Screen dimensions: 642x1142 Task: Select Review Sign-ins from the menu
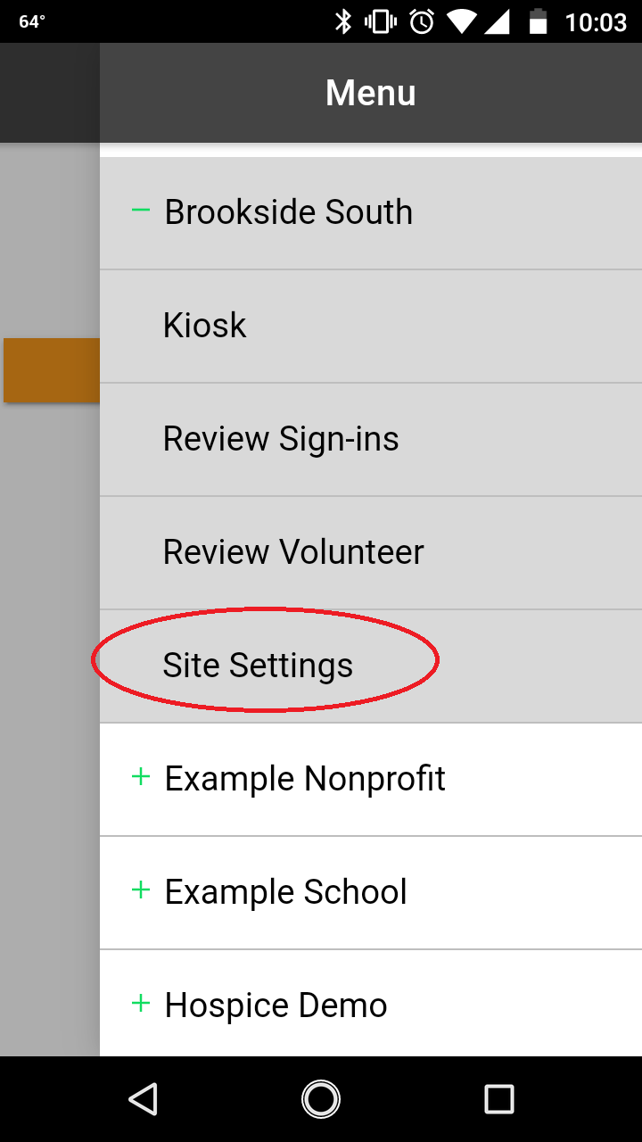(281, 439)
